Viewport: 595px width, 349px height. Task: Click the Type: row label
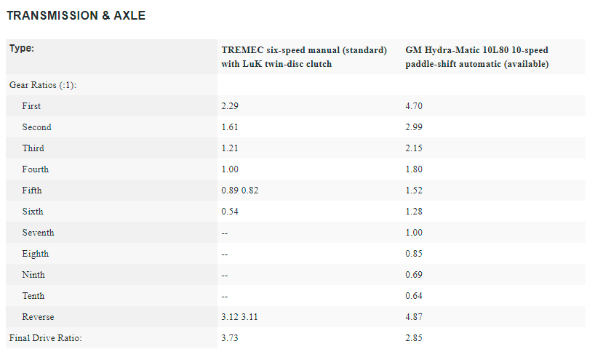(x=22, y=49)
